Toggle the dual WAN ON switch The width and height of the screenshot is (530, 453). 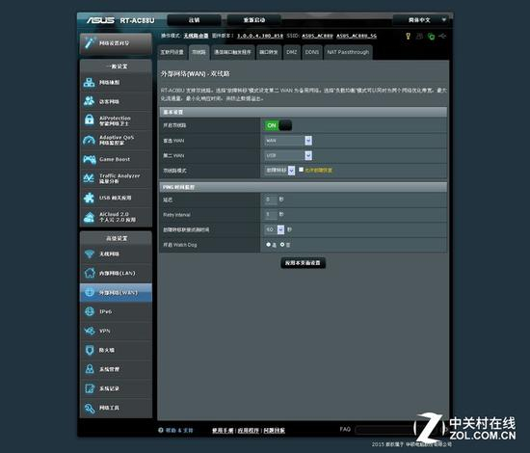pos(278,125)
